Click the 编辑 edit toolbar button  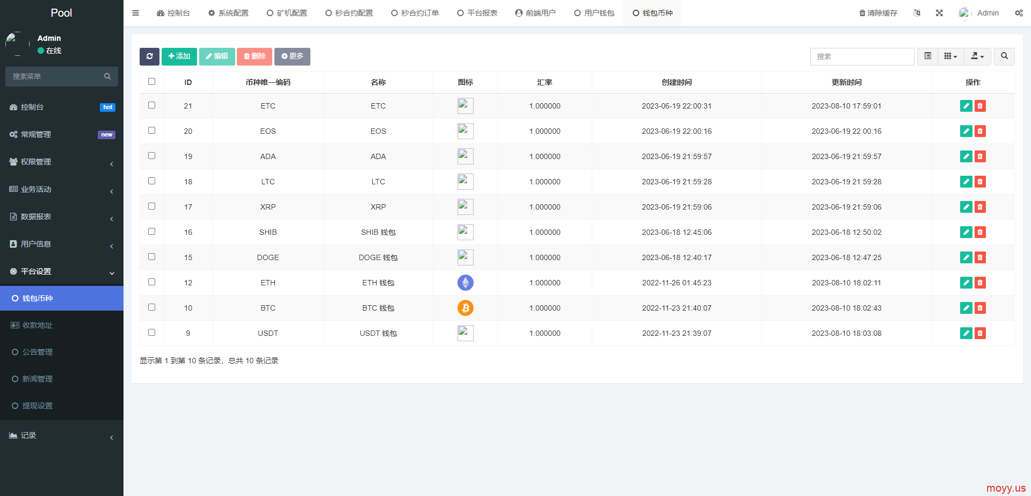click(x=217, y=56)
